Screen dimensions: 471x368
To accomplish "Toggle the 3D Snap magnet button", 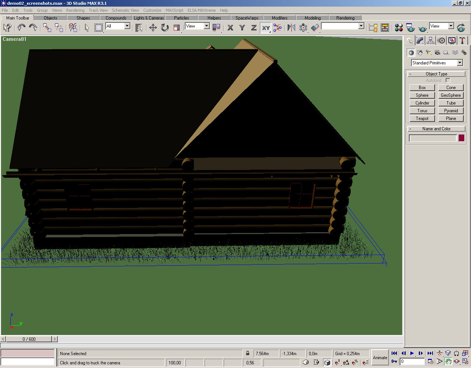I will coord(337,362).
